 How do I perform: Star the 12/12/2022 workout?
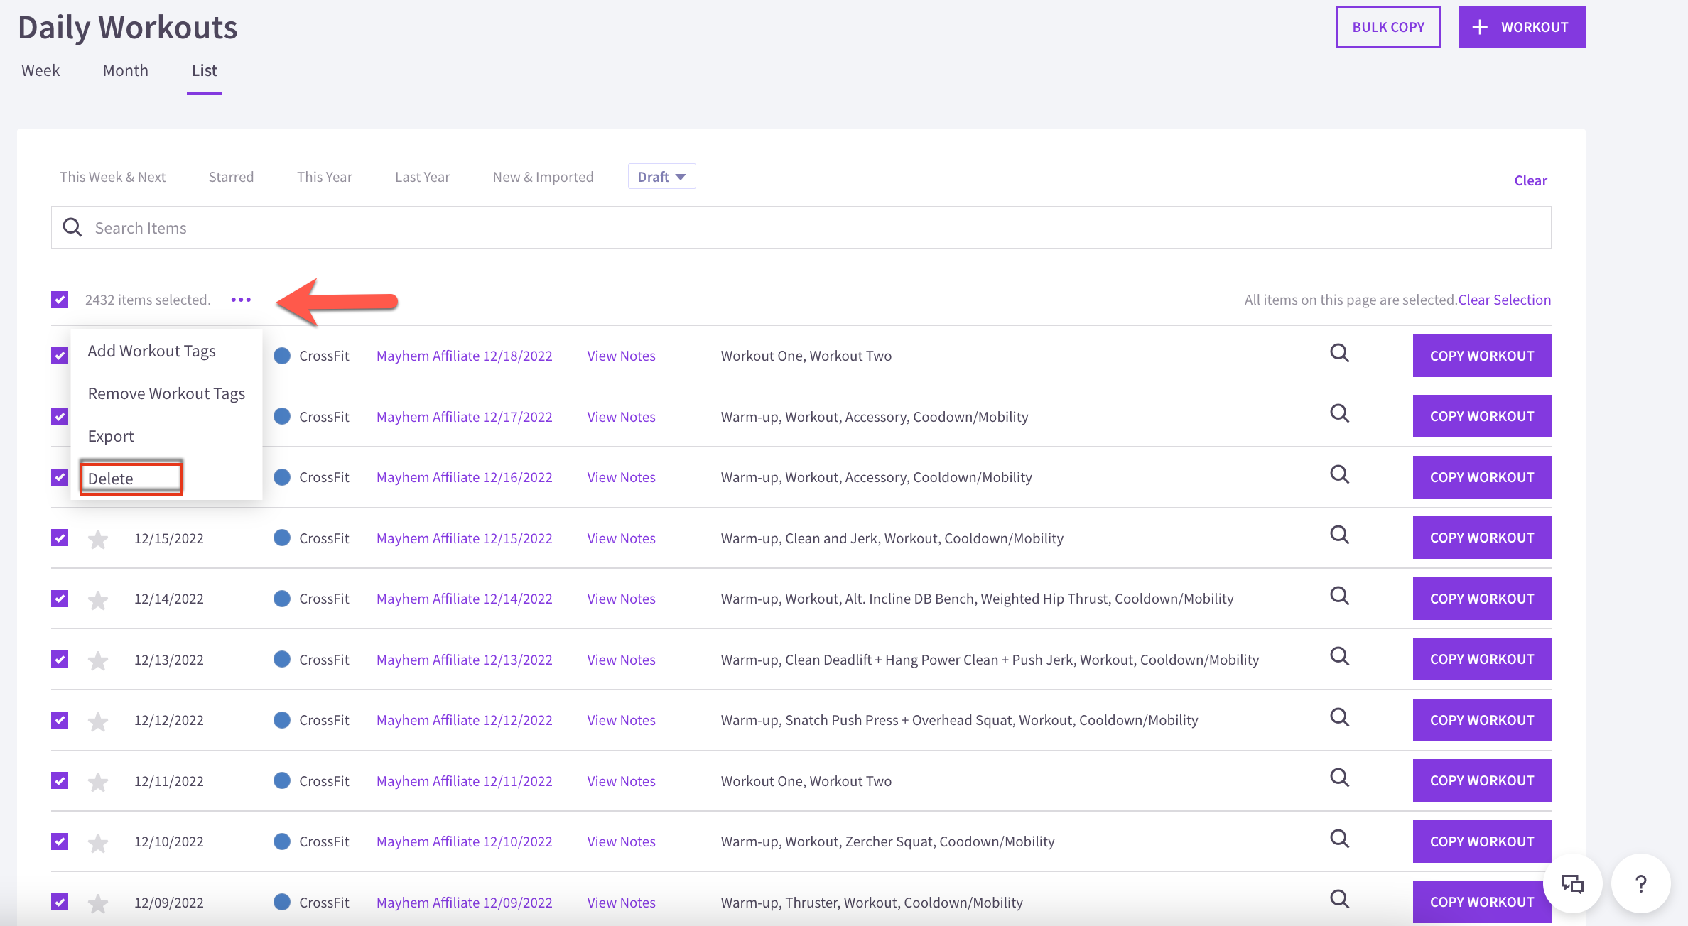pos(98,721)
